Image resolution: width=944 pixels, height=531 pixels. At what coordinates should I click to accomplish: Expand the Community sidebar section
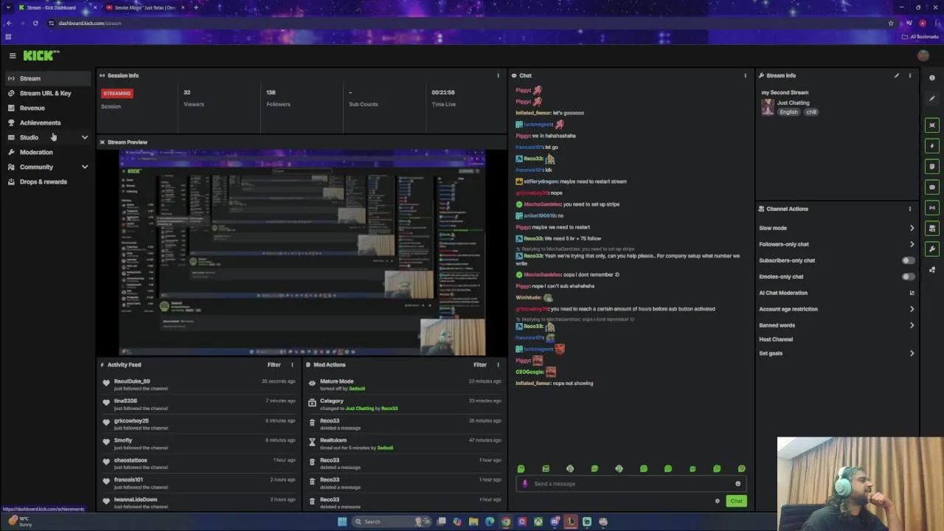[x=84, y=167]
